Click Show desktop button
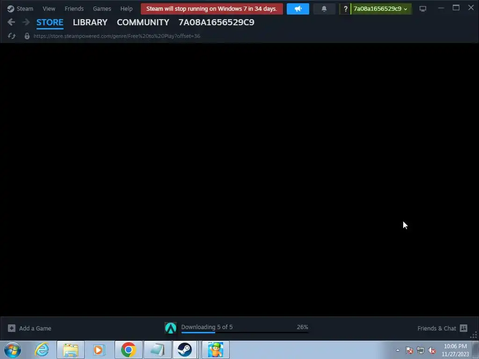Viewport: 479px width, 359px height. [x=476, y=350]
